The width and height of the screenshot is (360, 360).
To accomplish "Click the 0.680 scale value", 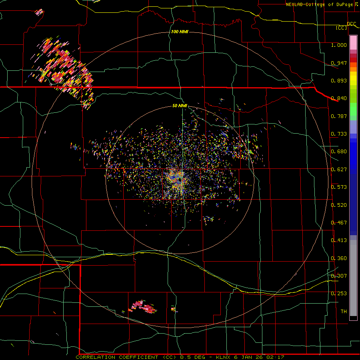I will 339,152.
